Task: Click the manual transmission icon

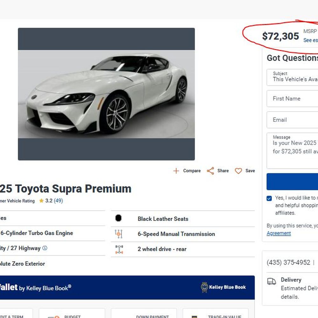Action: (x=119, y=234)
